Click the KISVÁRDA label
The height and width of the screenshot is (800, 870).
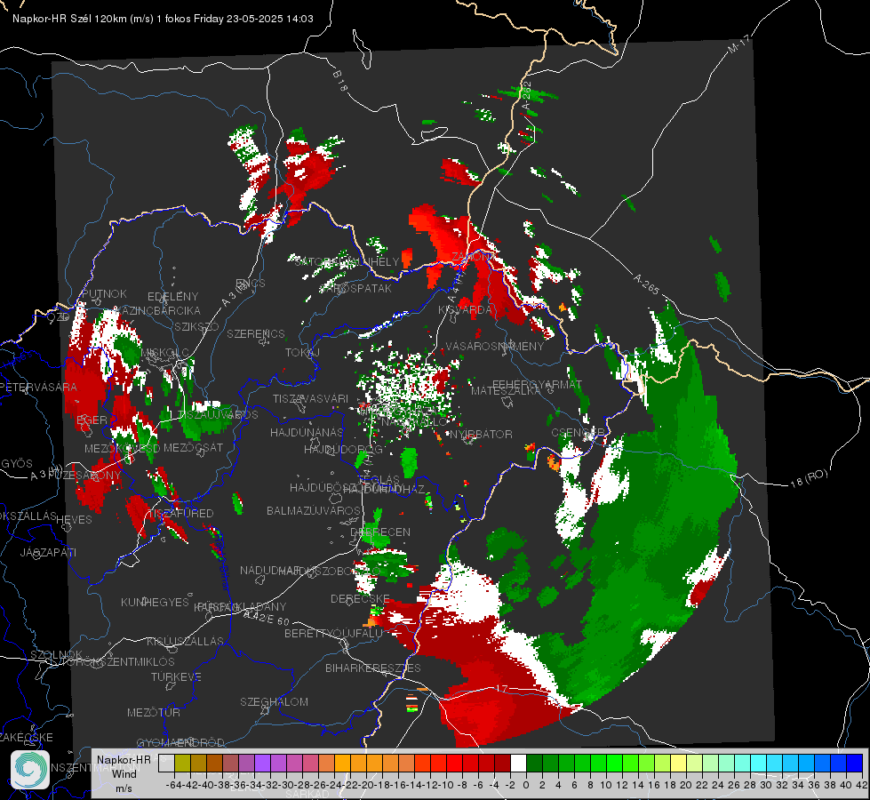click(466, 310)
